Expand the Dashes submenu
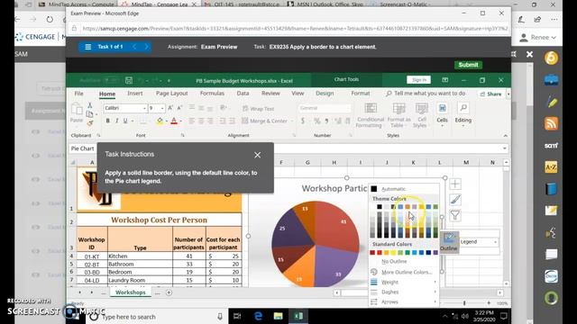 [404, 292]
